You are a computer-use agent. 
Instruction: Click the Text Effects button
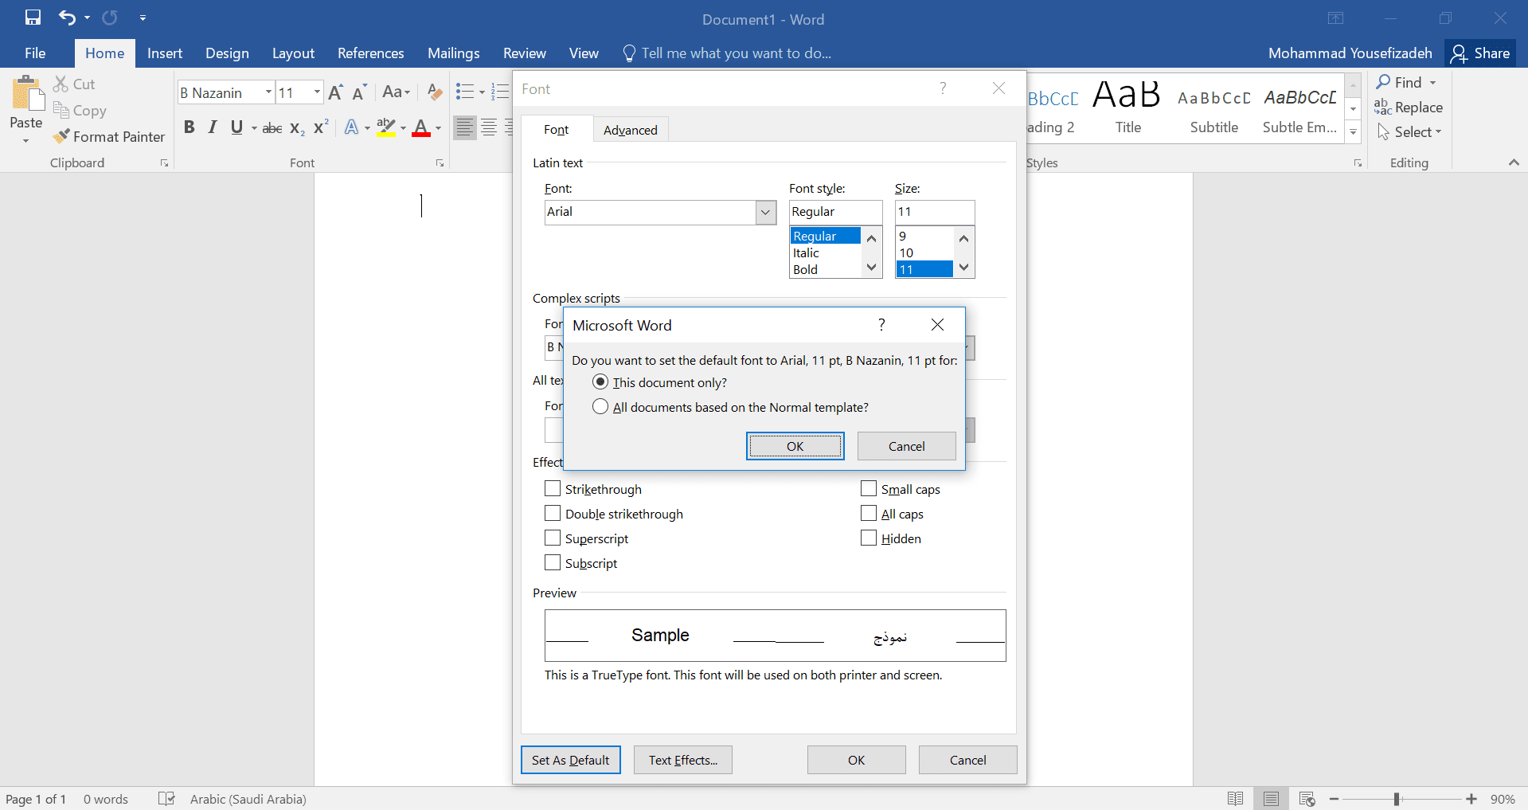682,760
